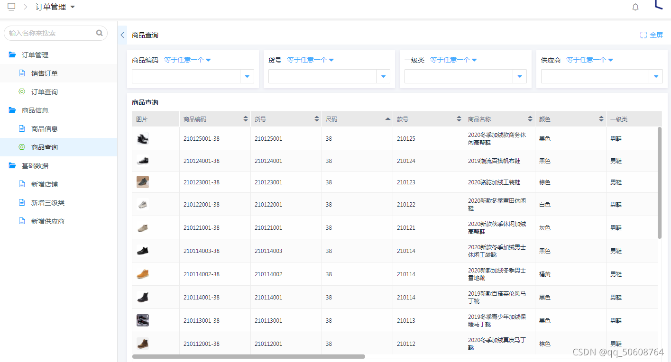Click the 商品编码 filter input field
This screenshot has height=362, width=671.
[186, 76]
